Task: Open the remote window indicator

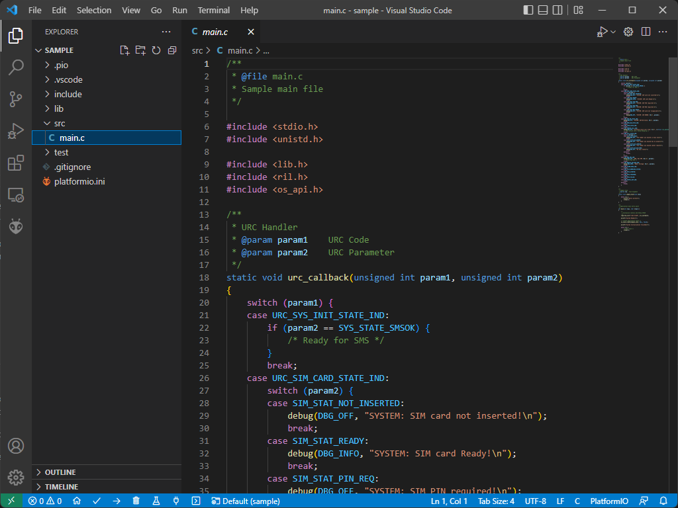Action: click(11, 501)
